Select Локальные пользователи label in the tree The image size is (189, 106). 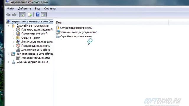point(37,42)
